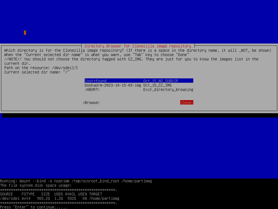Choose the <ABORT> entry to exit browsing
This screenshot has width=278, height=209.
click(92, 89)
